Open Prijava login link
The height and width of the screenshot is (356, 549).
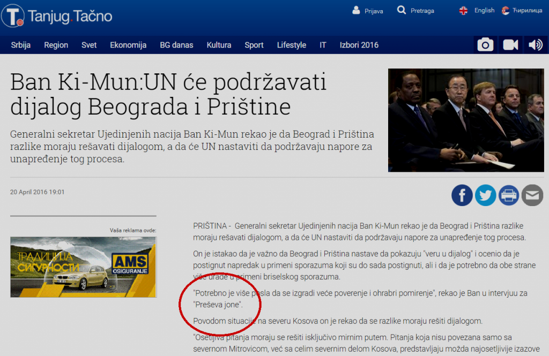pos(368,11)
